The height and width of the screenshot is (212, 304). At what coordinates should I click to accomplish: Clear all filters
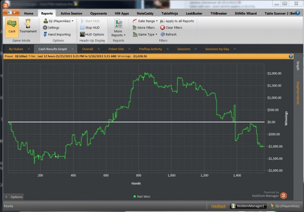click(171, 28)
